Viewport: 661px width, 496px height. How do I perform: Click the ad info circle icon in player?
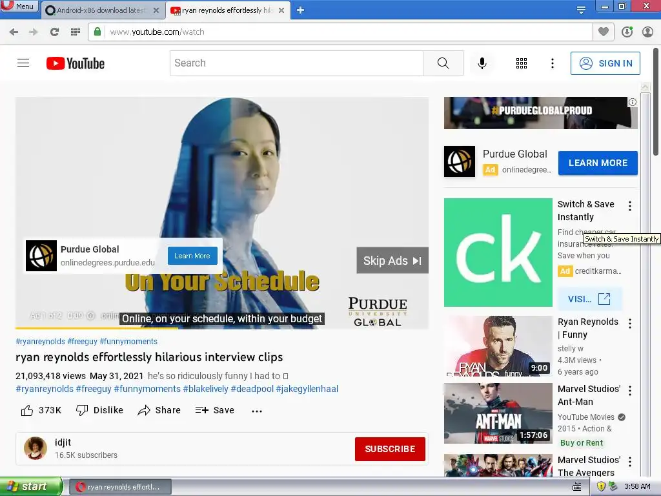click(x=90, y=315)
